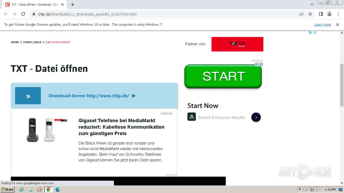Image resolution: width=344 pixels, height=193 pixels.
Task: Click the browser forward arrow
Action: [15, 14]
